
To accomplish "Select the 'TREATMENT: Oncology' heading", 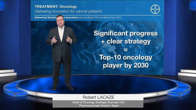I will 56,7.
